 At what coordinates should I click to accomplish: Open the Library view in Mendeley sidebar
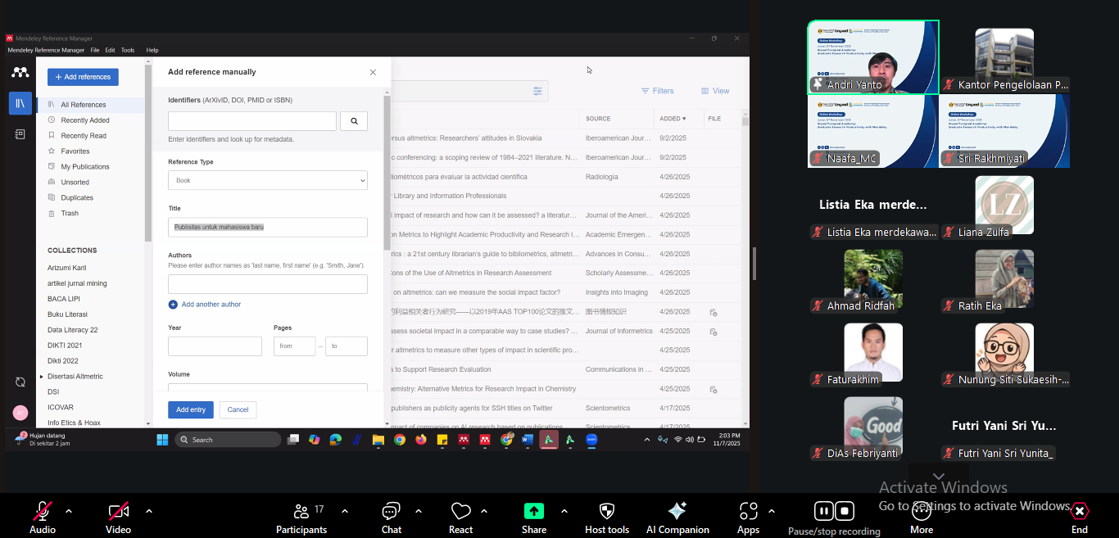20,103
